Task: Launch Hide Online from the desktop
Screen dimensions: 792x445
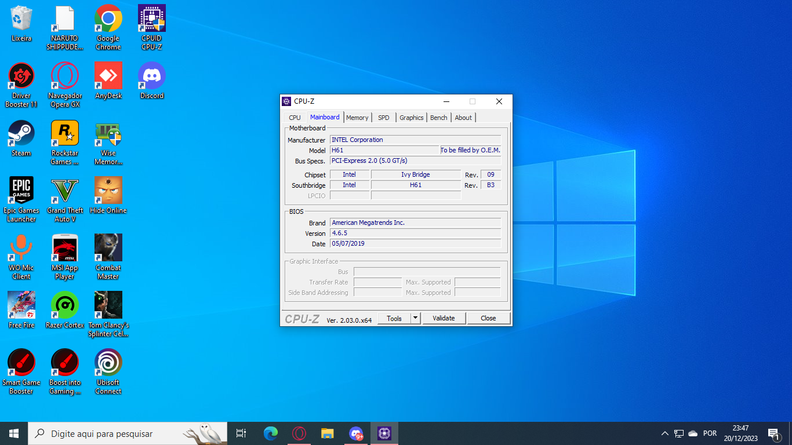Action: (108, 195)
